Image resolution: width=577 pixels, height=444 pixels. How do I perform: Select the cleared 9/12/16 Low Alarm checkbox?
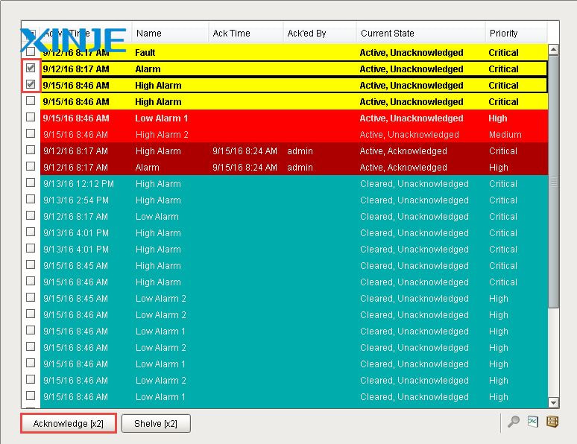[31, 215]
